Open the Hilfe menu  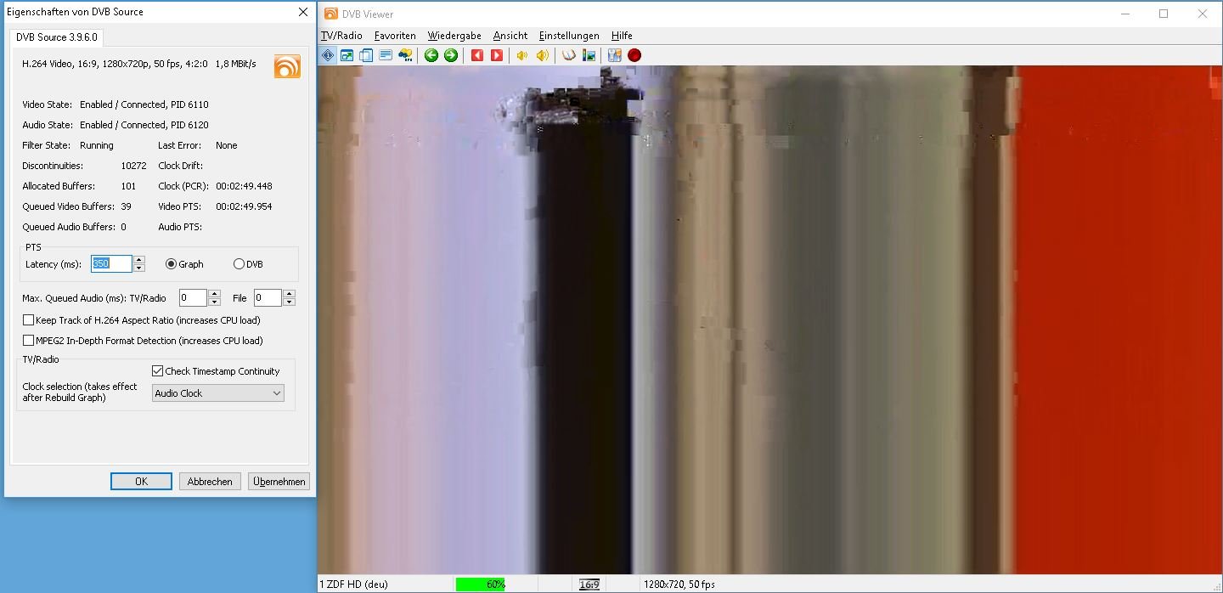[x=622, y=36]
